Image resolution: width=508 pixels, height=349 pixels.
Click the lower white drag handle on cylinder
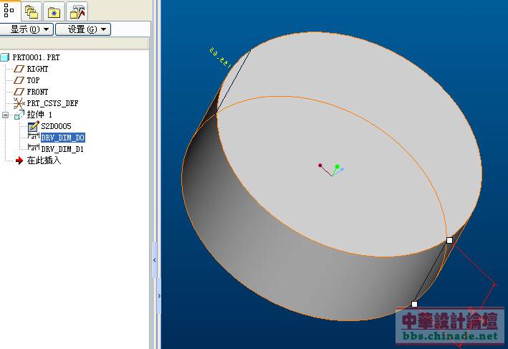pos(414,304)
